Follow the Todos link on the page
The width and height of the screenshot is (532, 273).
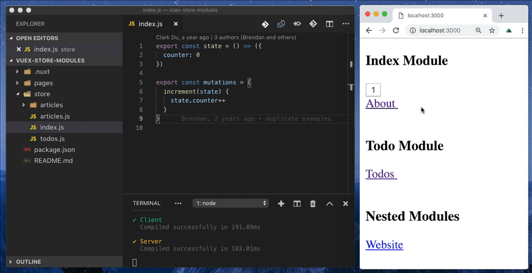381,174
